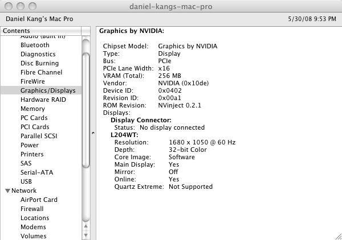Click the 'No display connected' status
Image resolution: width=342 pixels, height=240 pixels.
172,127
